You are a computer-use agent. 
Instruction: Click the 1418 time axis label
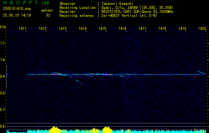(162, 28)
